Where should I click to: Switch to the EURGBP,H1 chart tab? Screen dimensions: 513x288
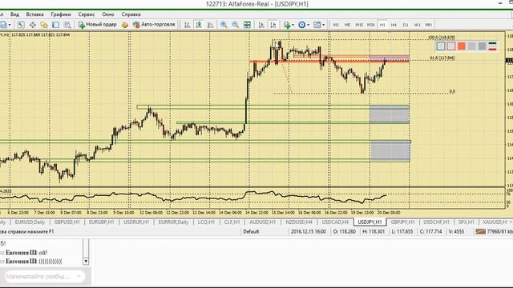click(x=102, y=222)
